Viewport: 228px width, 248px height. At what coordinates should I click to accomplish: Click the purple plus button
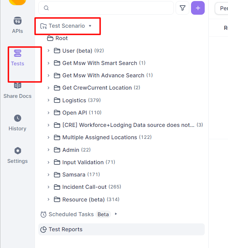point(198,8)
